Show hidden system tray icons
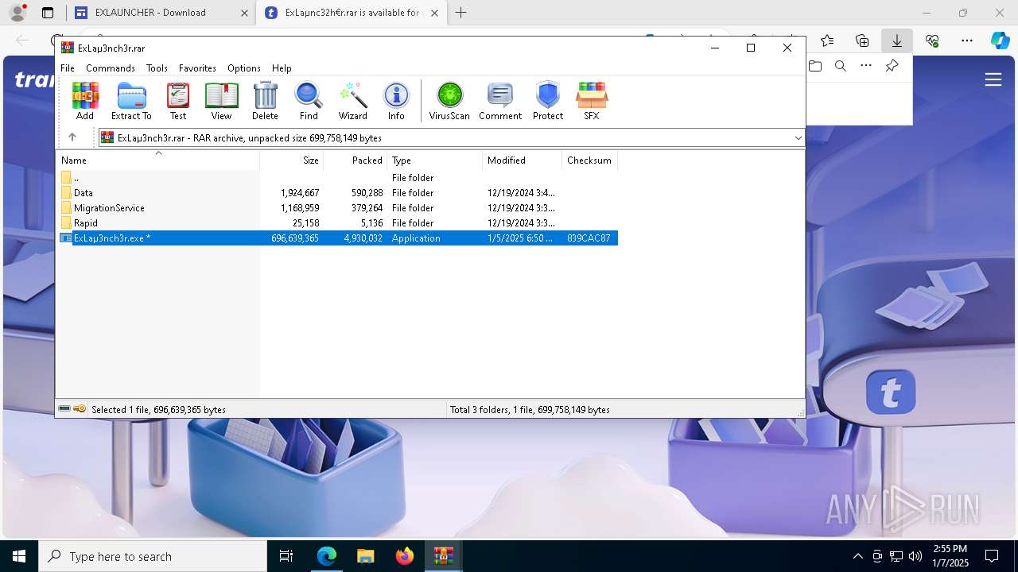The width and height of the screenshot is (1018, 572). pyautogui.click(x=857, y=556)
